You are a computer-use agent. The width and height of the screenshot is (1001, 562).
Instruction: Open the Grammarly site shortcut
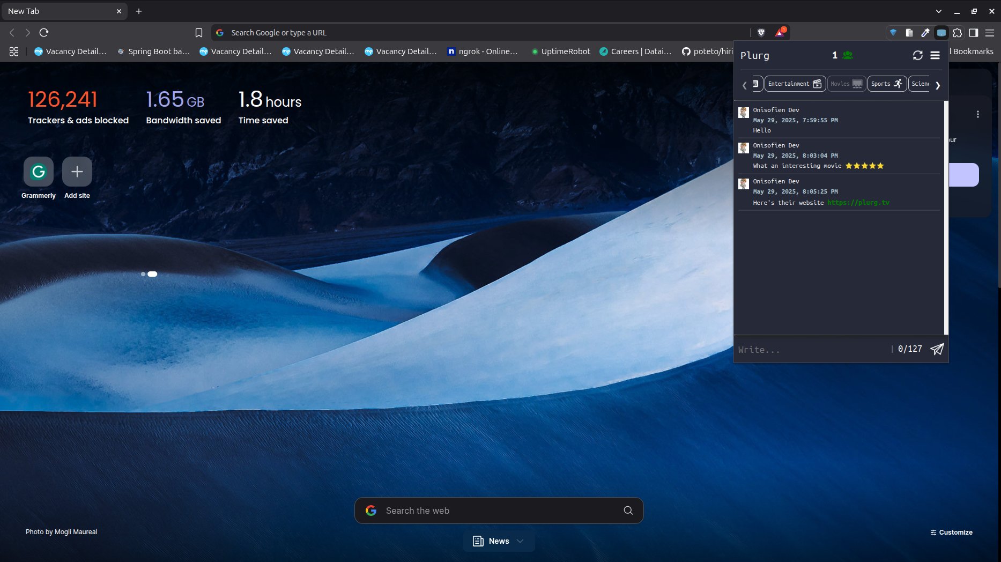tap(39, 172)
